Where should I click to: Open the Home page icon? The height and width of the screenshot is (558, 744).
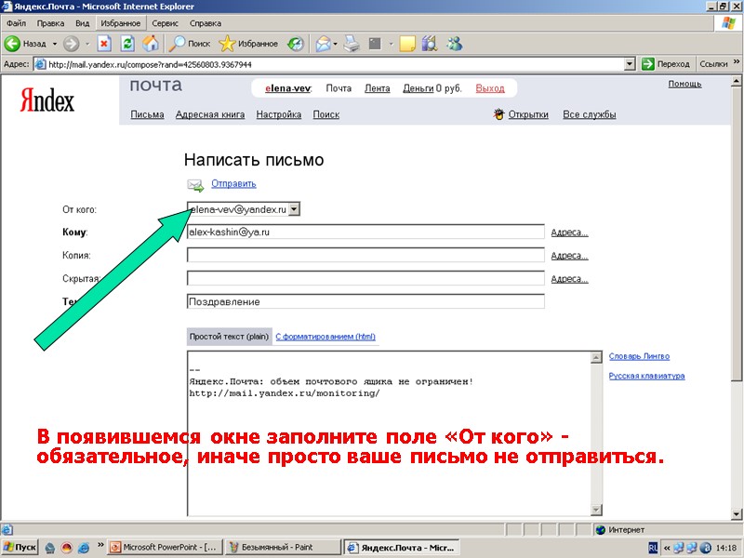151,44
